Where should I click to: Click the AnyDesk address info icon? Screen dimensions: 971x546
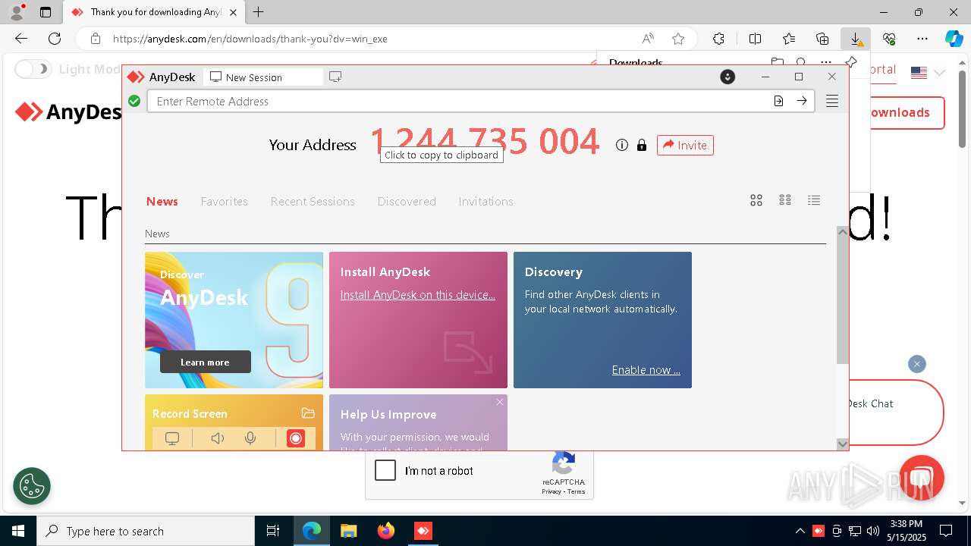[622, 145]
